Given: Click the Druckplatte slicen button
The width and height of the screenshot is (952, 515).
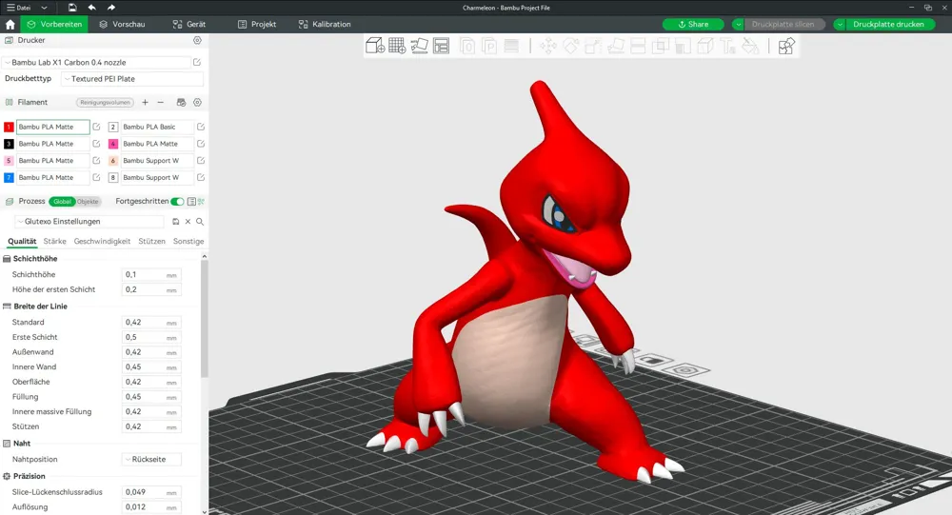Looking at the screenshot, I should pyautogui.click(x=783, y=25).
